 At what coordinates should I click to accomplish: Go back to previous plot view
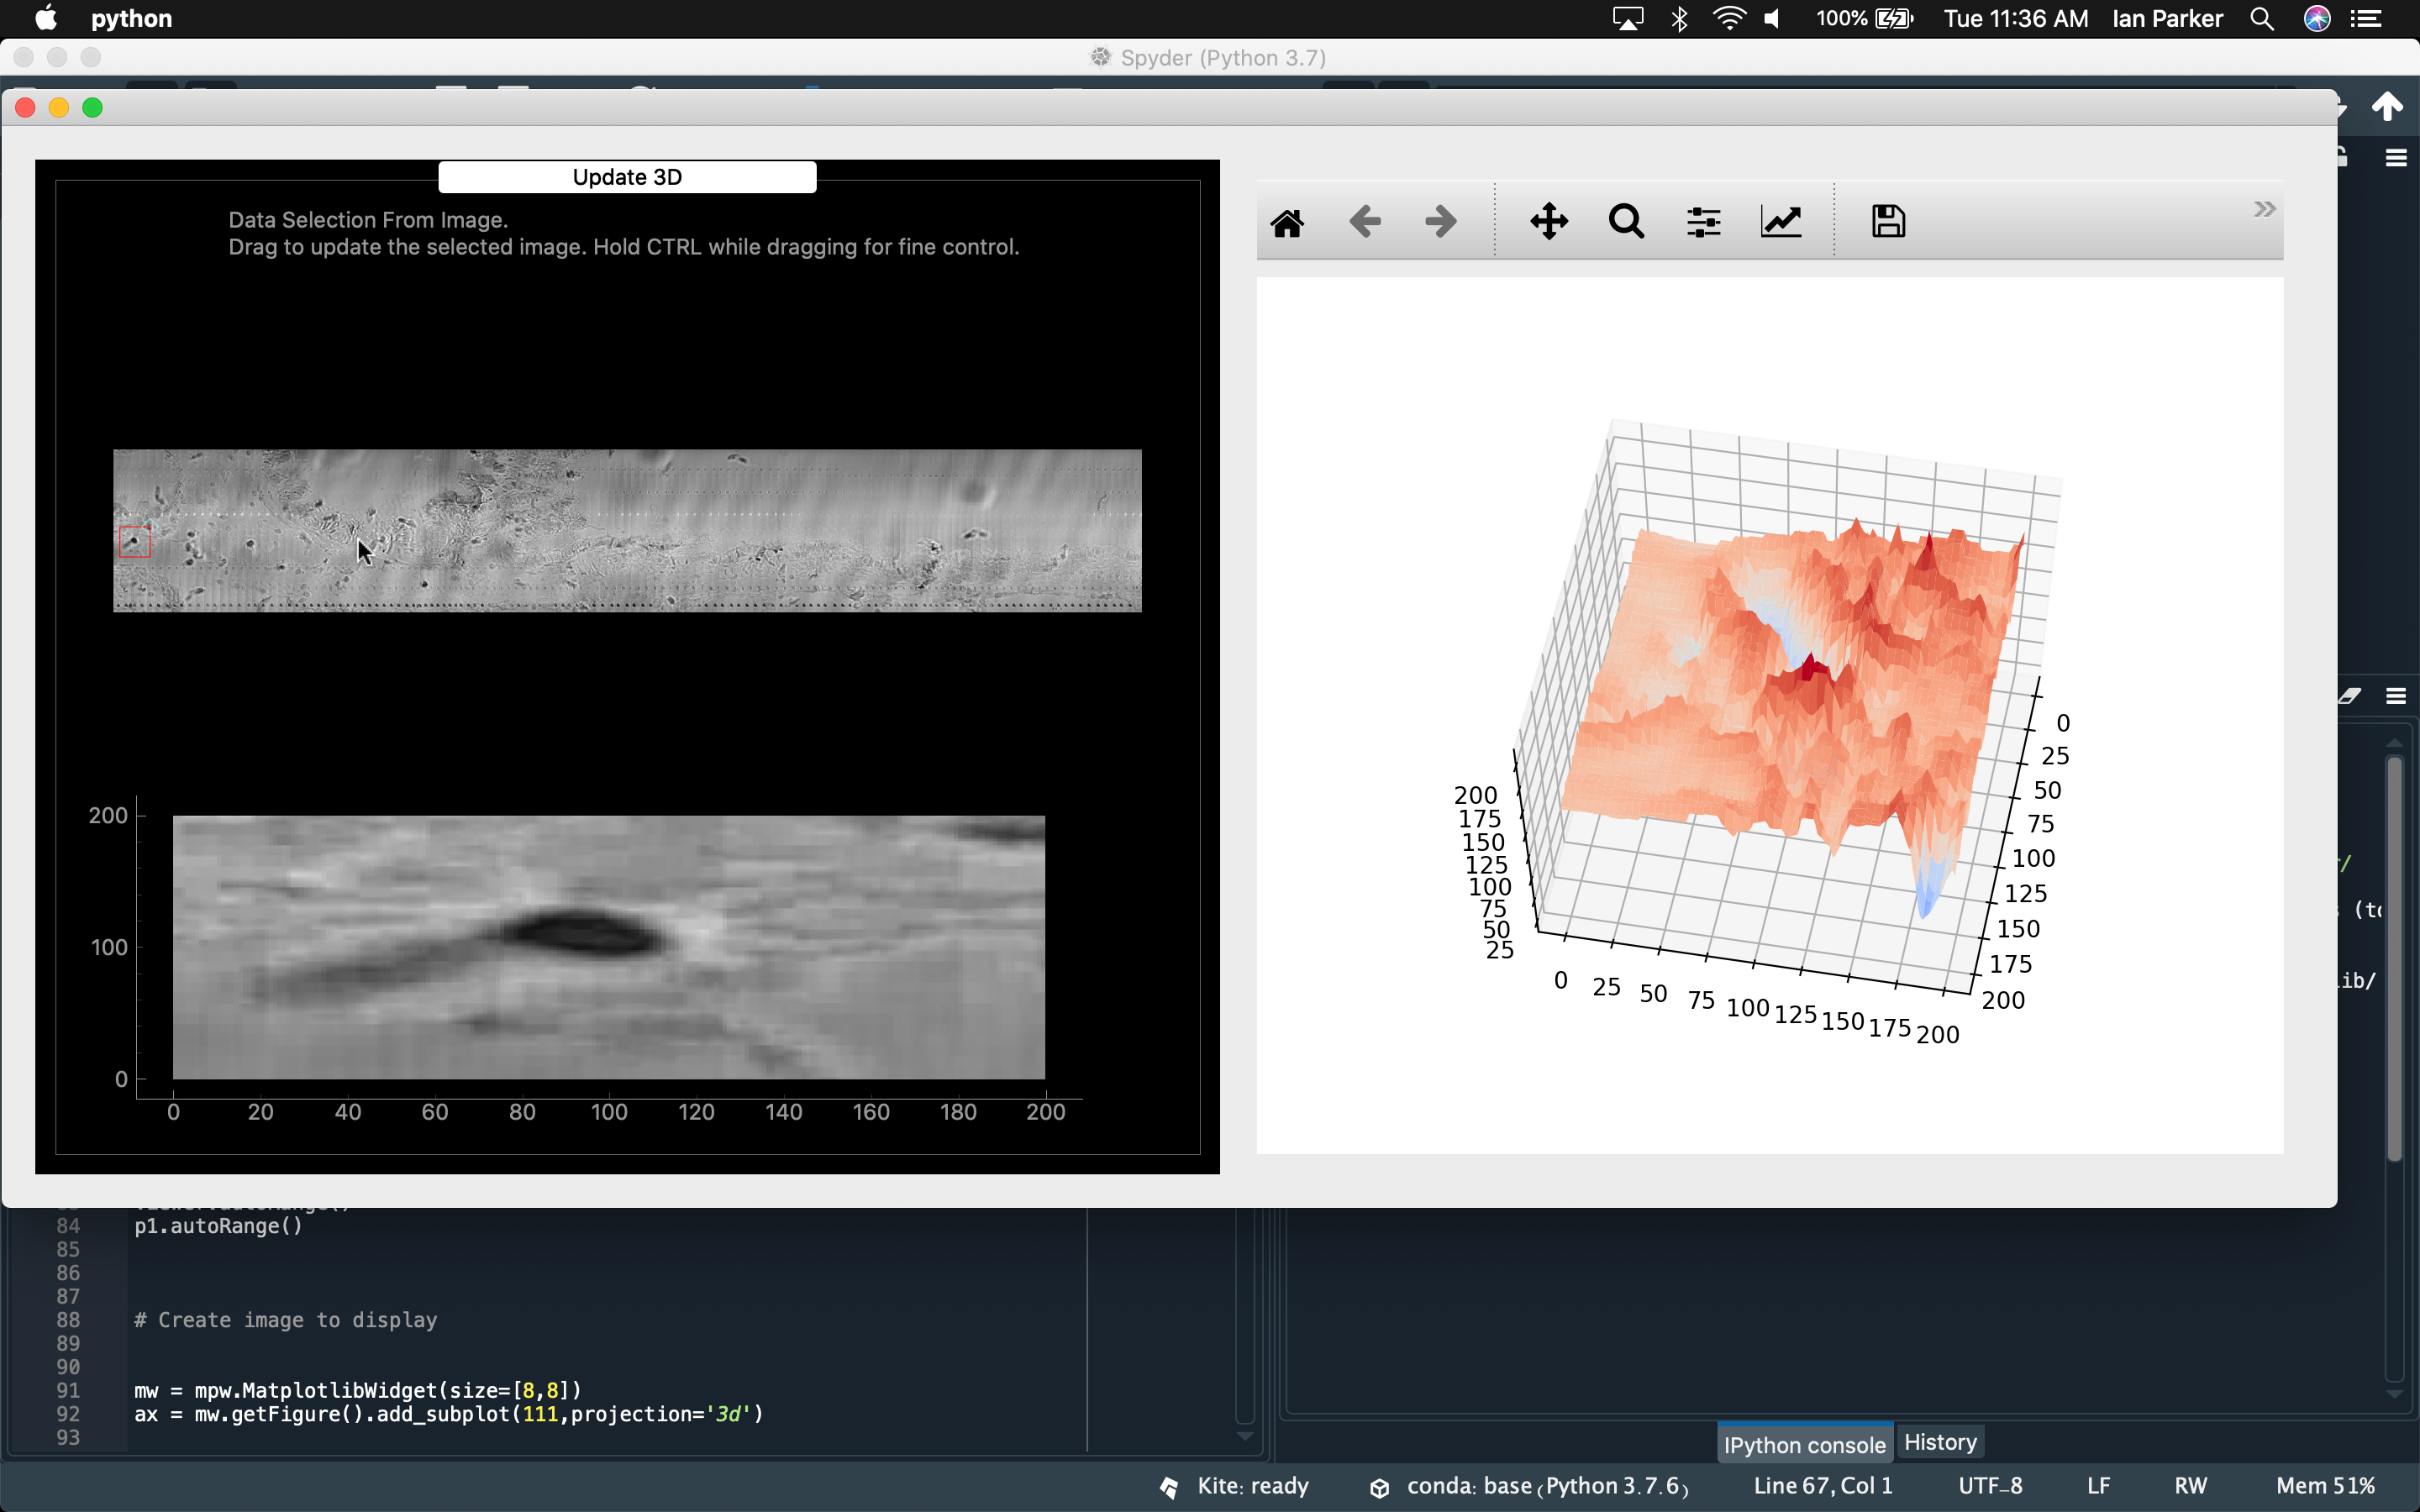[1365, 221]
